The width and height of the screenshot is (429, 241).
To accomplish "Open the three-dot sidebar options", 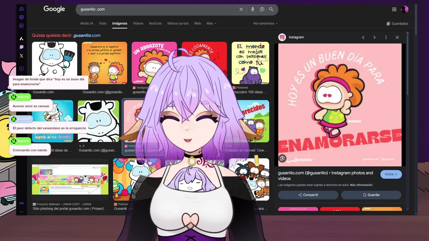I will [x=21, y=212].
